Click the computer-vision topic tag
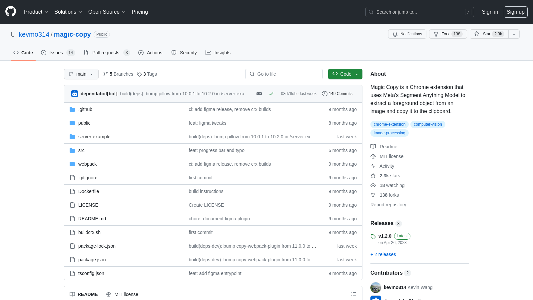The image size is (533, 300). pyautogui.click(x=428, y=124)
